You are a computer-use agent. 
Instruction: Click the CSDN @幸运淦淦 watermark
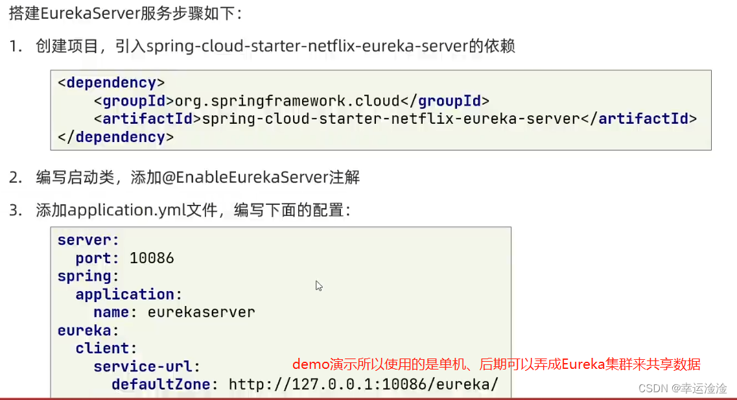(x=683, y=388)
